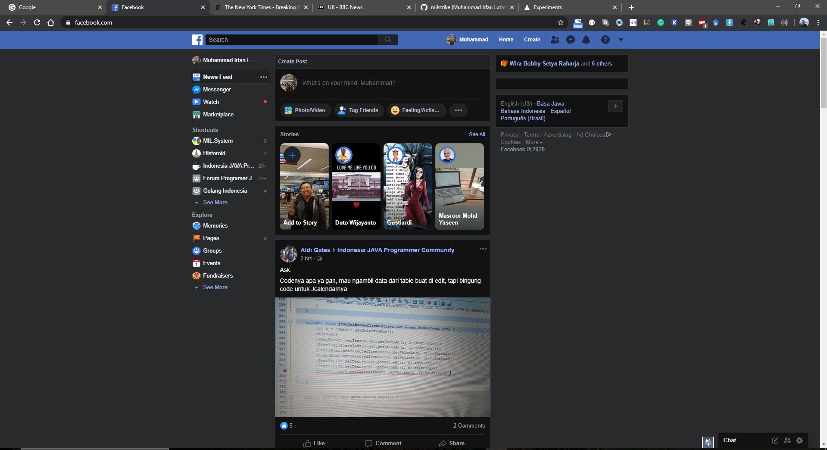Image resolution: width=827 pixels, height=450 pixels.
Task: Comment on Aldi Gates' post
Action: (383, 443)
